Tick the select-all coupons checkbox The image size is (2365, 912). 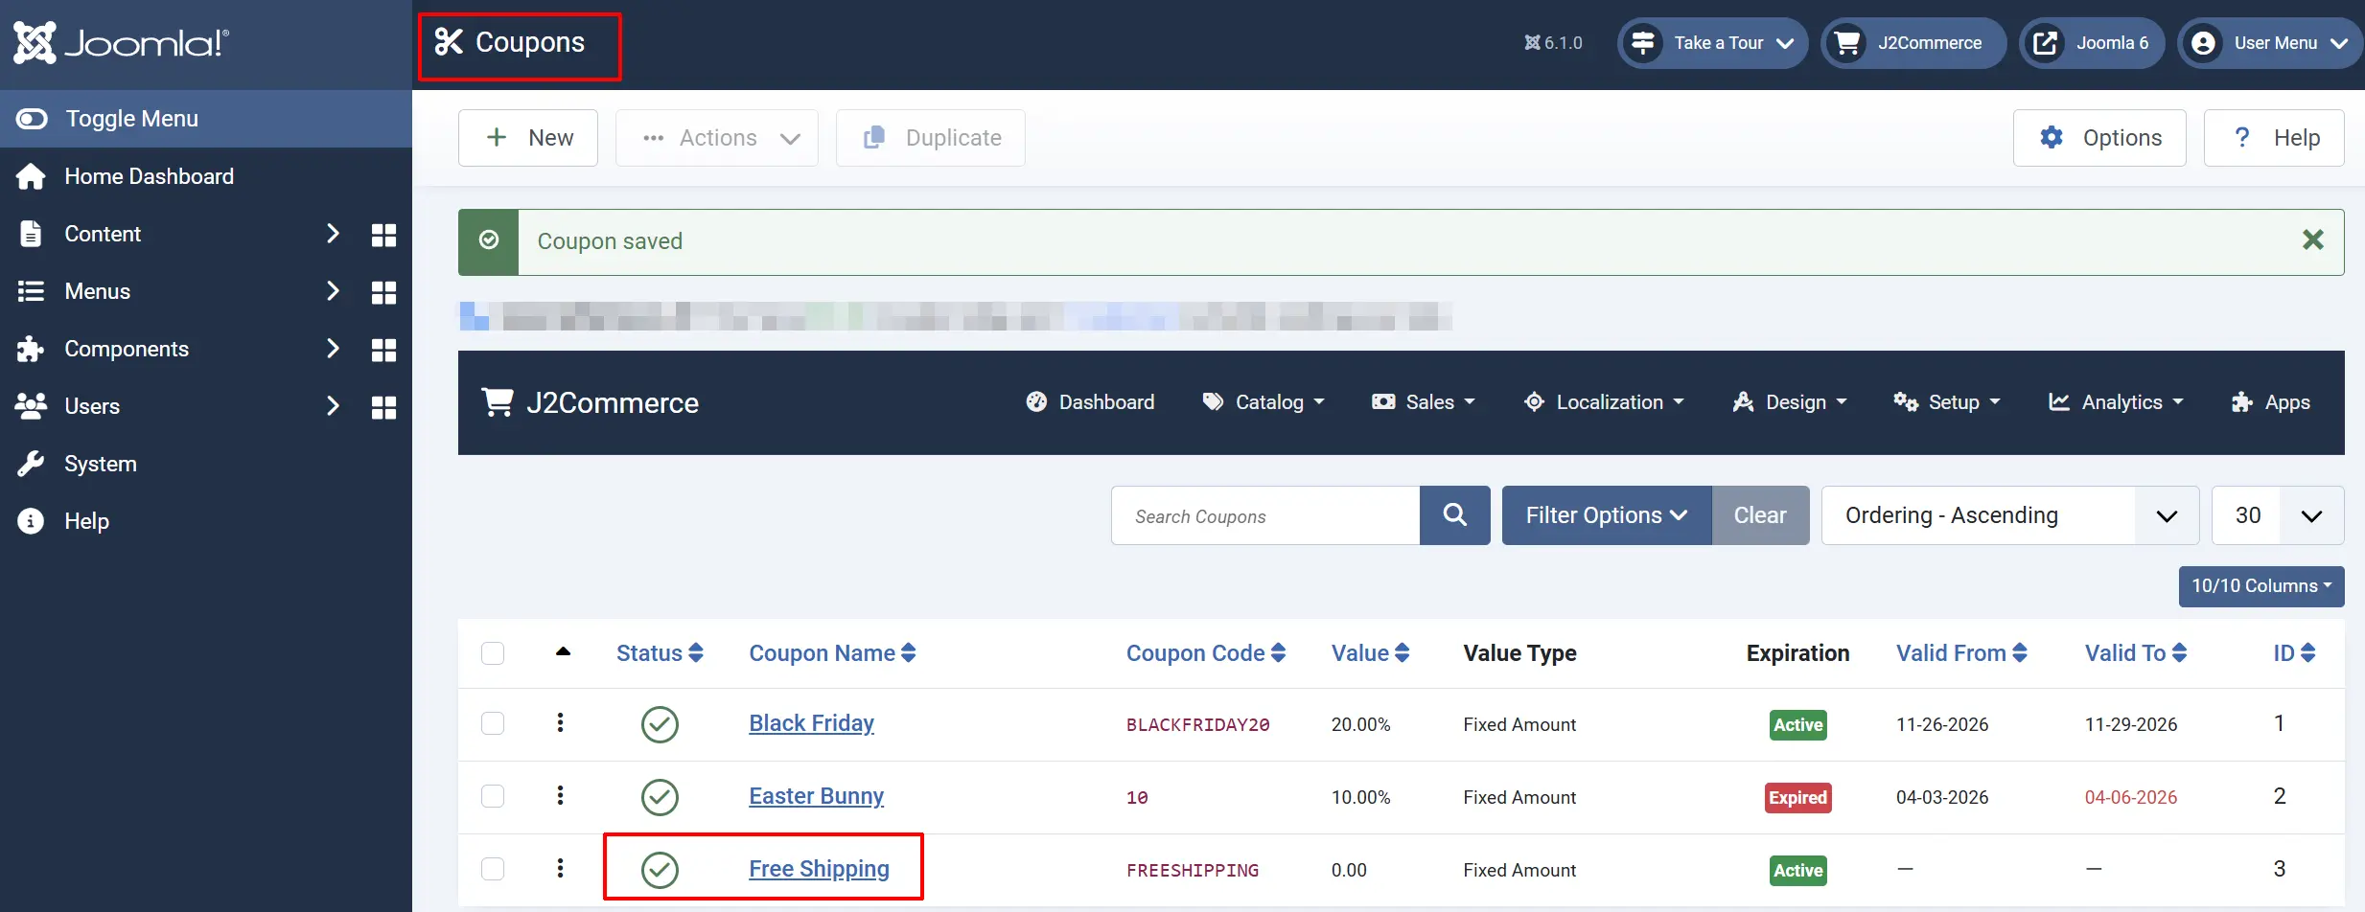(493, 653)
